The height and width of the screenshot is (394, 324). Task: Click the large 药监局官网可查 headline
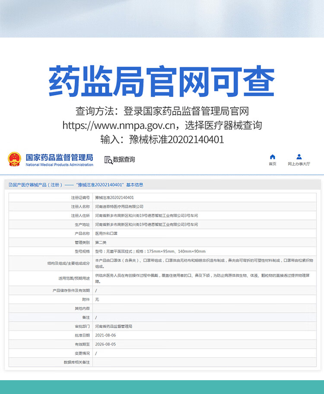pos(162,81)
